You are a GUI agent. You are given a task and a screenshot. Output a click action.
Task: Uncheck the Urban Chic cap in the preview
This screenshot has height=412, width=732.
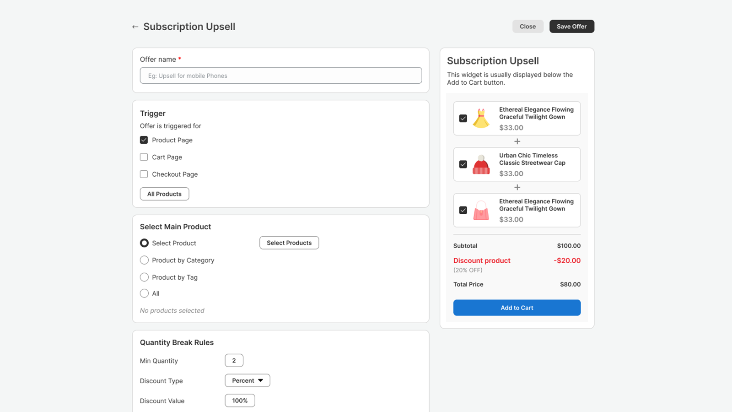463,164
